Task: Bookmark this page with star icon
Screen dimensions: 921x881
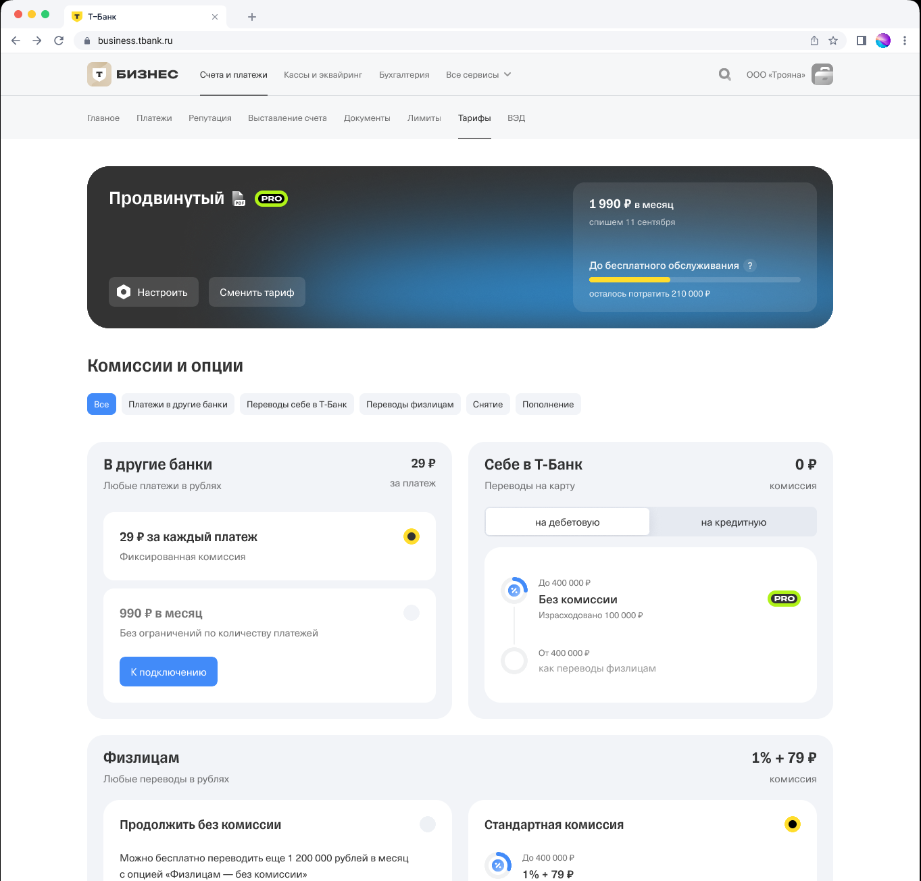Action: 833,41
